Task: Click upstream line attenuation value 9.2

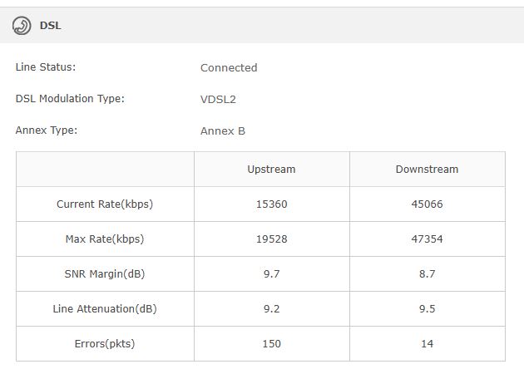Action: (x=272, y=309)
